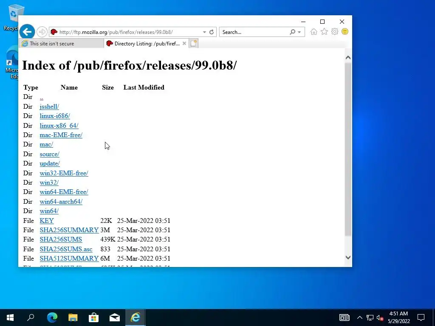Click the news and interests taskbar icon
Viewport: 435px width, 326px height.
pos(344,318)
